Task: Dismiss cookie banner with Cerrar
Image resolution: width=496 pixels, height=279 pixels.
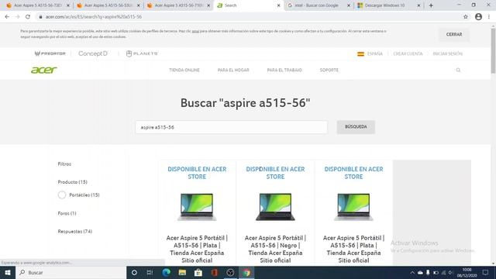Action: coord(454,34)
